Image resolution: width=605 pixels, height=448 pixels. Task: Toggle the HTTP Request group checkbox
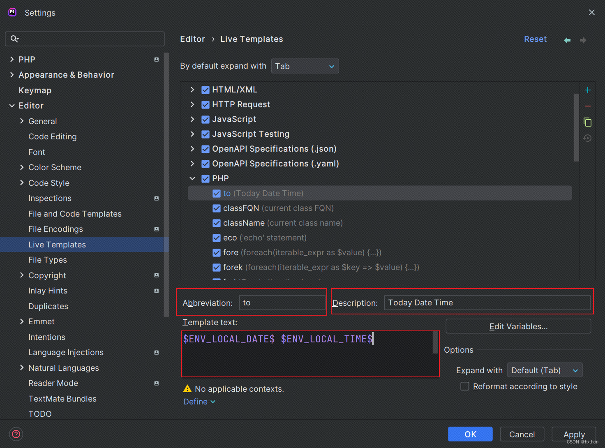pos(206,104)
